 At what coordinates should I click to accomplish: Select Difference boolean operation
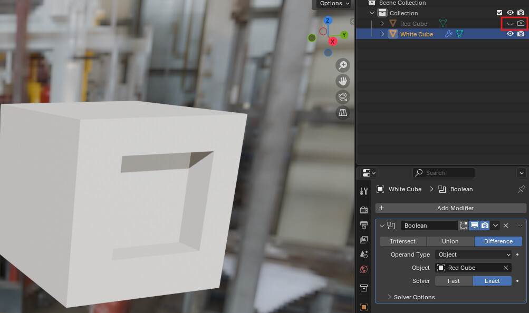coord(498,241)
